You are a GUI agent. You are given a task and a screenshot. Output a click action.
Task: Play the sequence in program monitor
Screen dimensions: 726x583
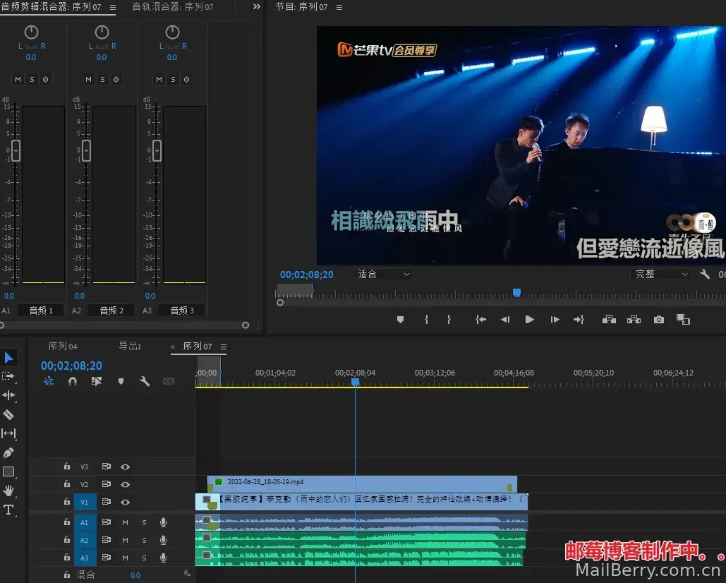point(530,320)
